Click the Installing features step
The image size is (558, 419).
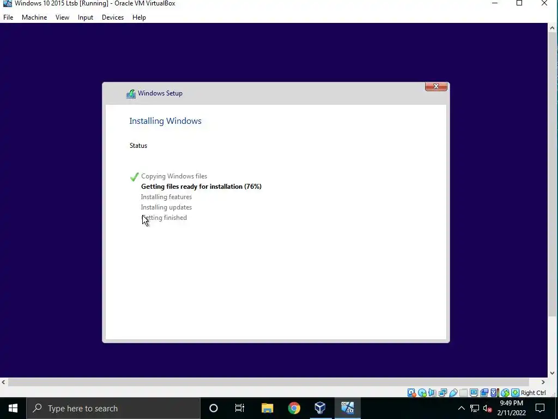166,196
